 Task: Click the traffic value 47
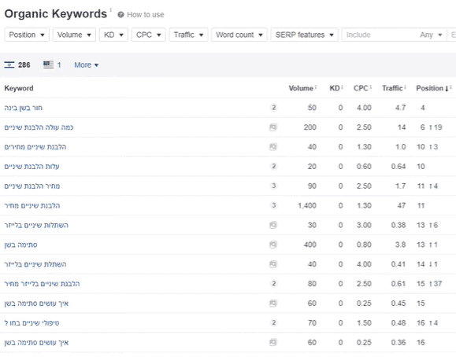click(402, 205)
